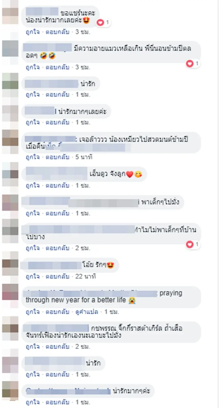
Task: Reply to the praying through new year comment
Action: pos(57,312)
